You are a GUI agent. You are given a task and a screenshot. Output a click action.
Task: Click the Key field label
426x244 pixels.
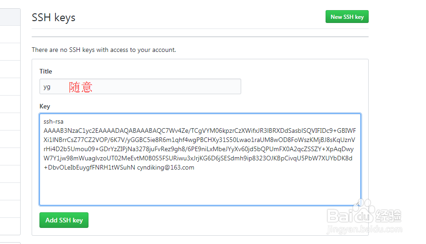click(44, 106)
